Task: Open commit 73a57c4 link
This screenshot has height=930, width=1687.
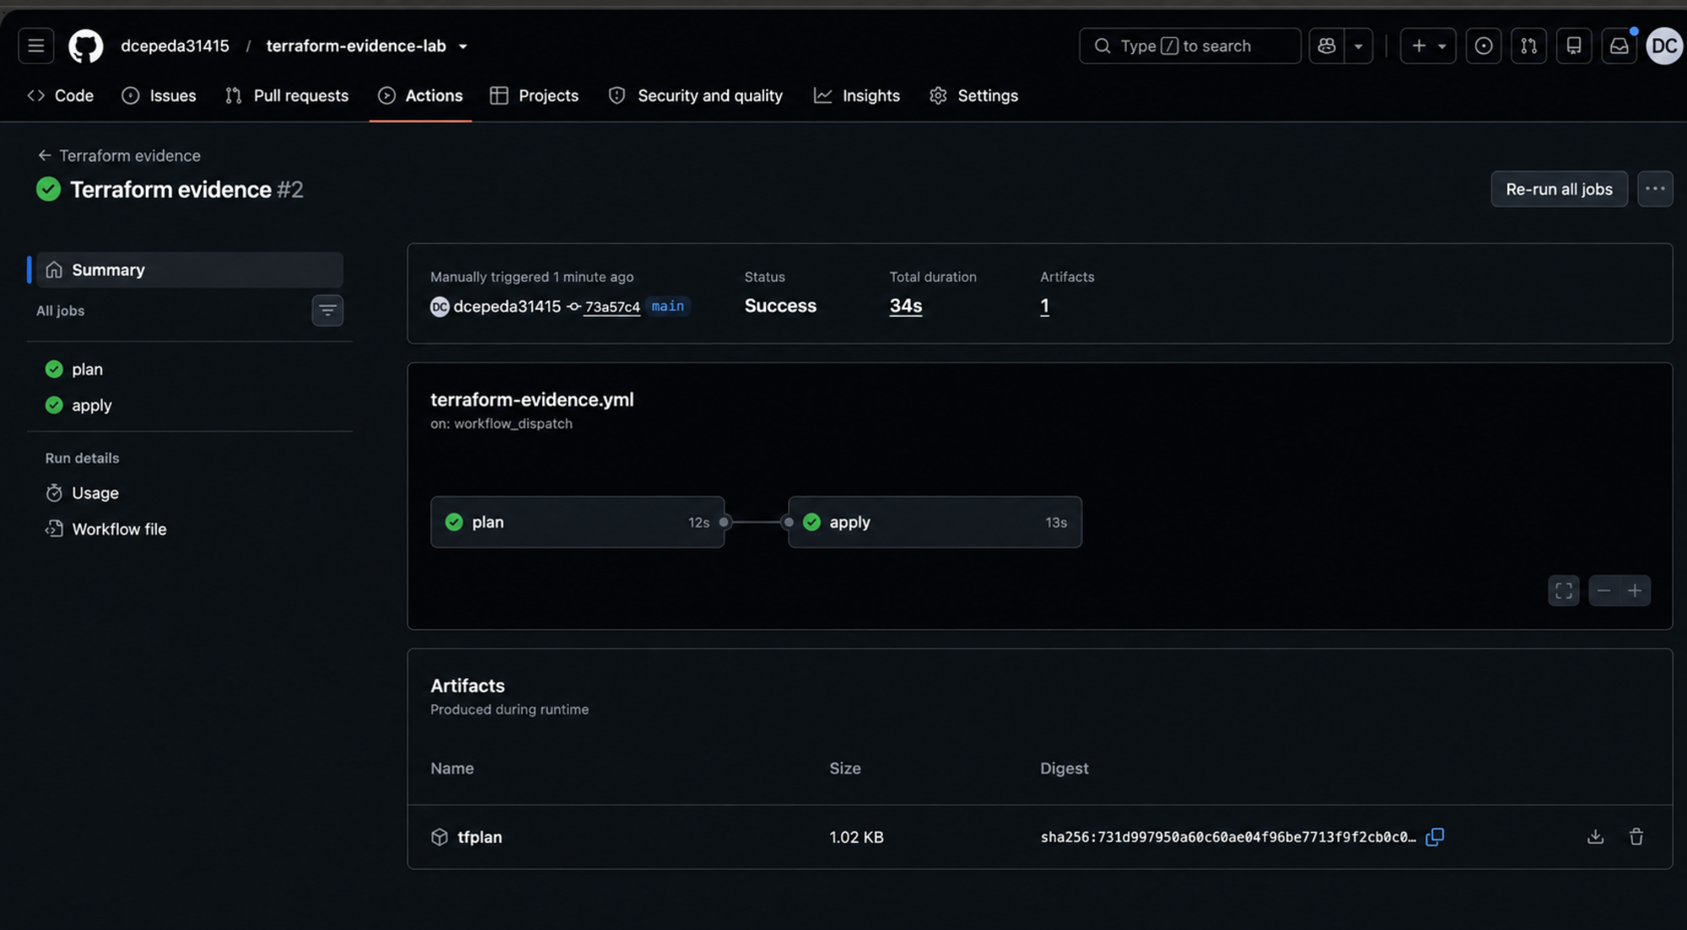Action: 612,307
